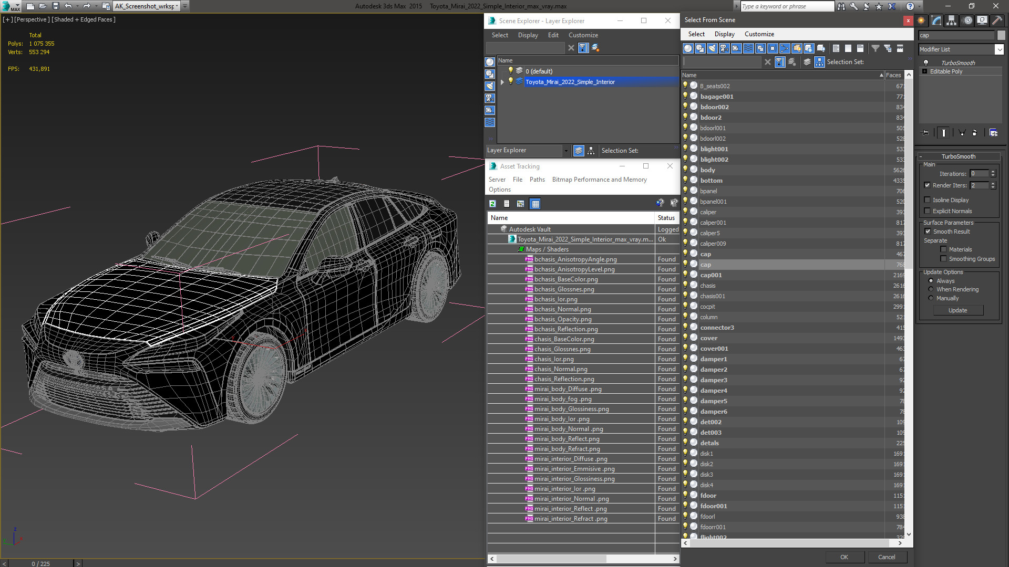
Task: Select the Manually update option
Action: [x=931, y=298]
